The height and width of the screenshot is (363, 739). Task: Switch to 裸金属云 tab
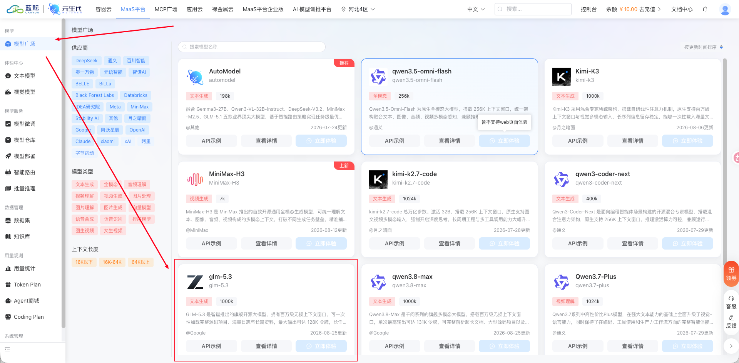[223, 9]
